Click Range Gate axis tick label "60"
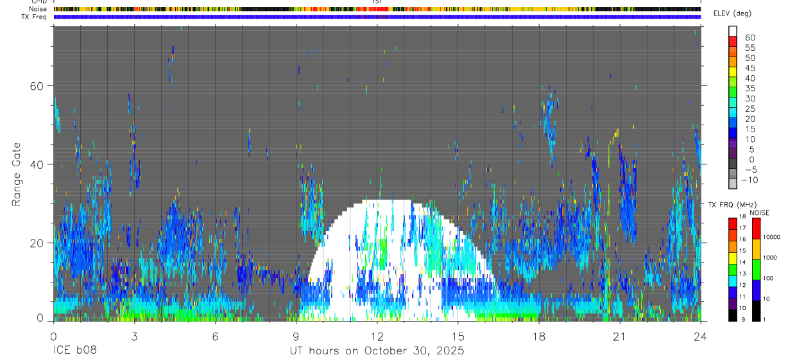Screen dimensions: 788x364 click(36, 86)
